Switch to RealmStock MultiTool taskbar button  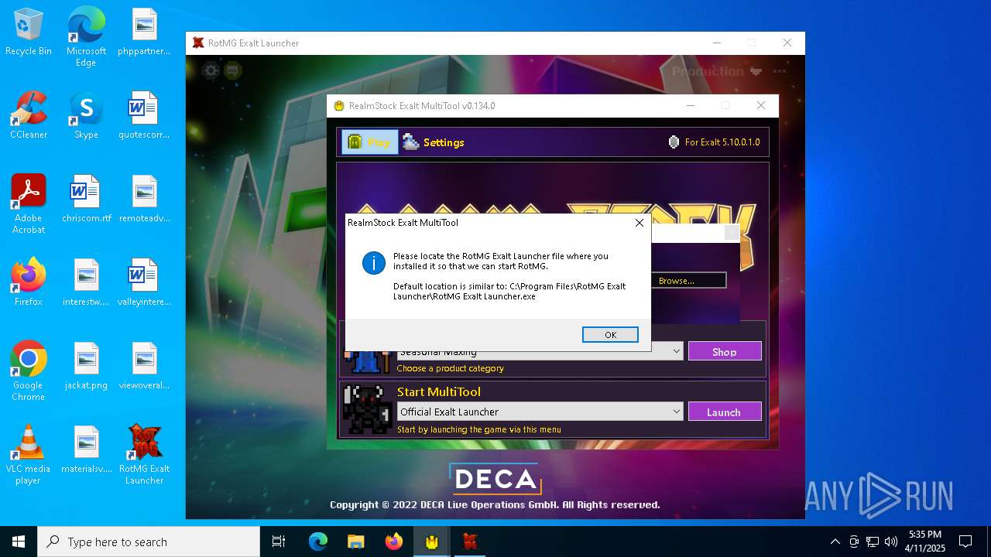[432, 542]
